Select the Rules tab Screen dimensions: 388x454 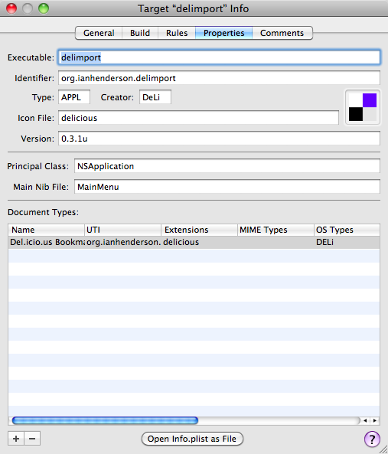click(x=177, y=33)
